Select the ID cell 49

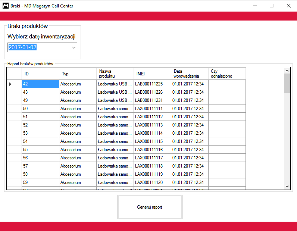tap(41, 100)
